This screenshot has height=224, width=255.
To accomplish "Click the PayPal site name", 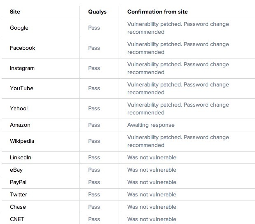I will [19, 182].
